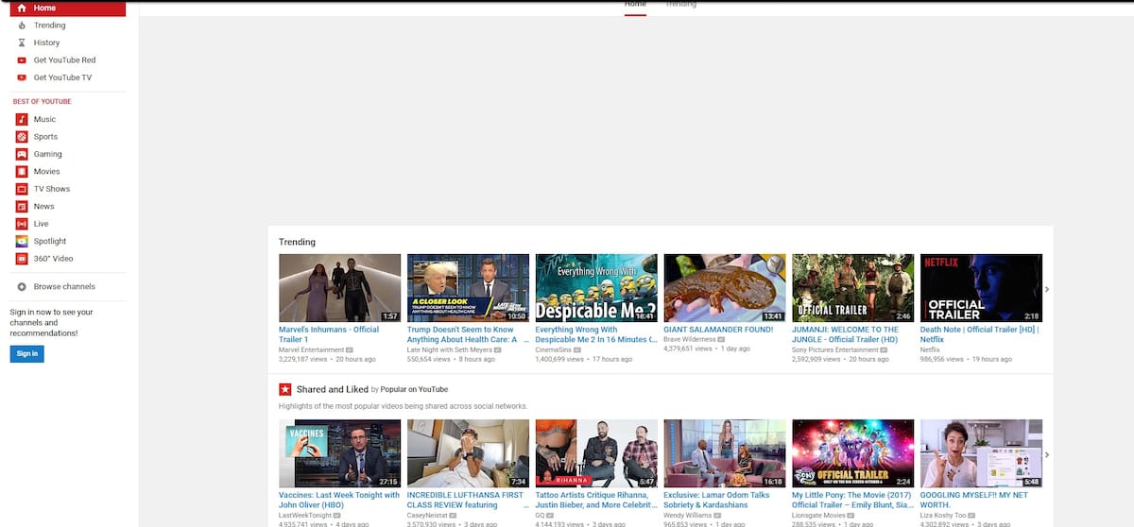This screenshot has height=527, width=1134.
Task: Open Browse channels link
Action: [64, 286]
